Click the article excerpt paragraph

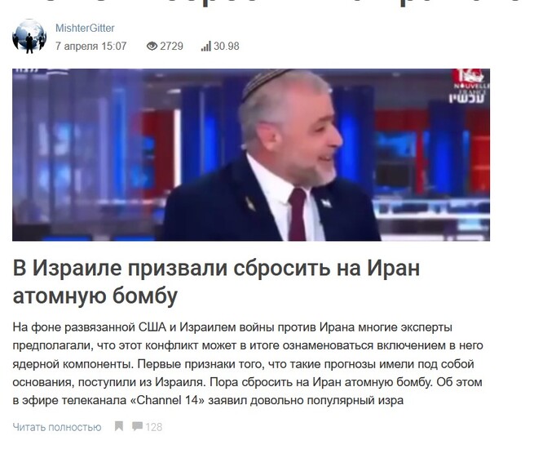coord(248,363)
